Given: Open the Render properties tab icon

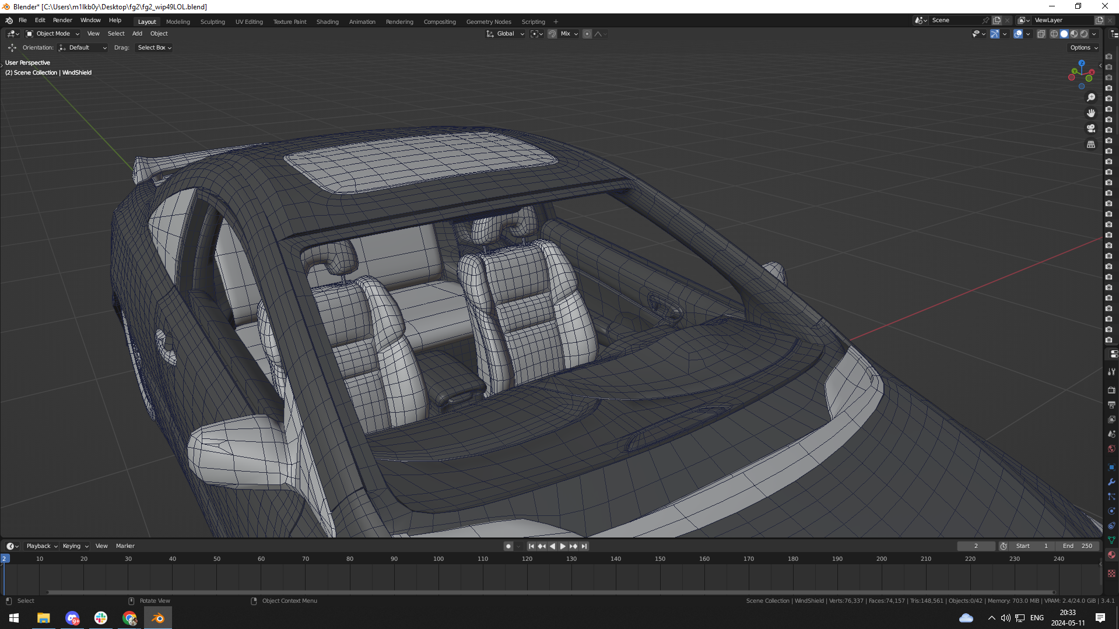Looking at the screenshot, I should pyautogui.click(x=1111, y=389).
